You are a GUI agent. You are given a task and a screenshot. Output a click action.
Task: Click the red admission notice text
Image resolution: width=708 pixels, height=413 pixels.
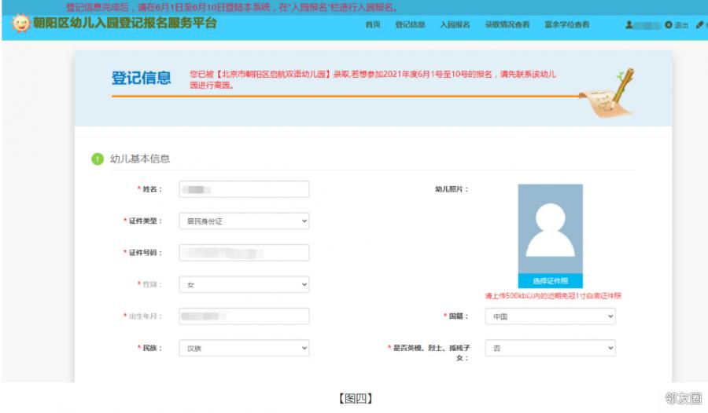[x=373, y=79]
